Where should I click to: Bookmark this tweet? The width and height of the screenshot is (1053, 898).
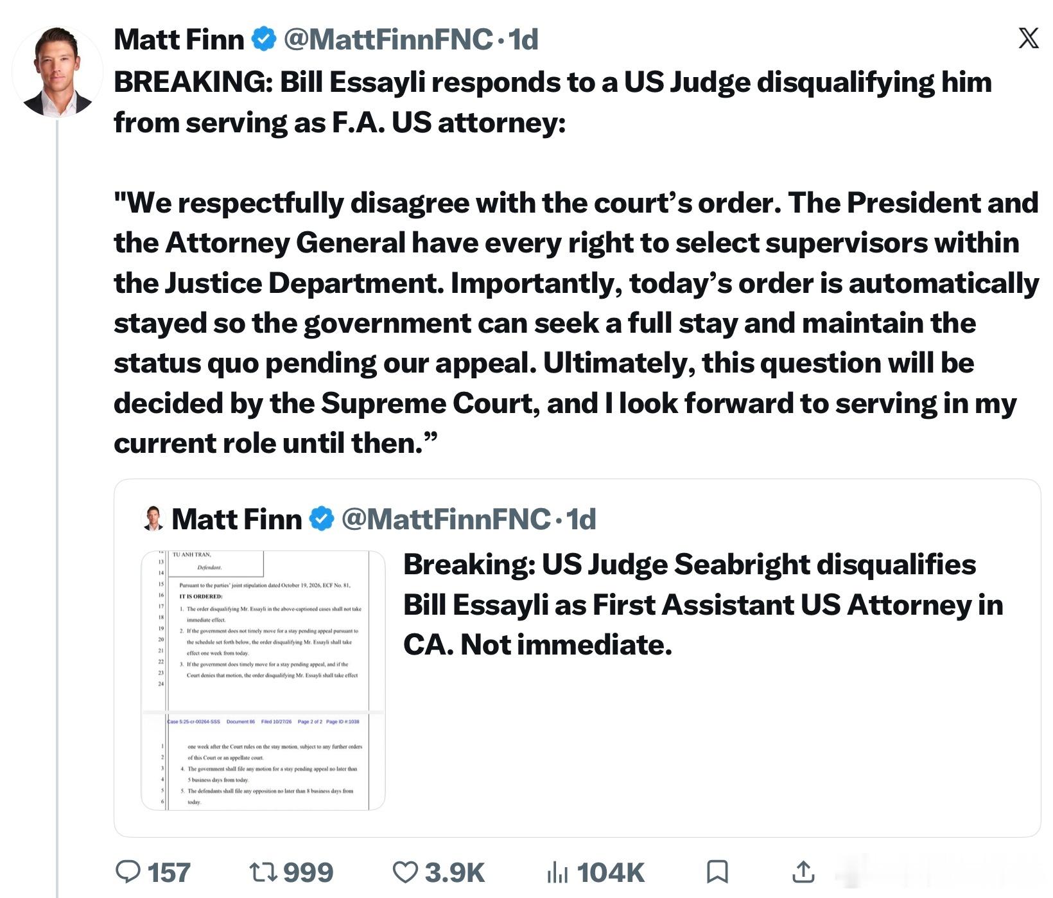(x=717, y=872)
